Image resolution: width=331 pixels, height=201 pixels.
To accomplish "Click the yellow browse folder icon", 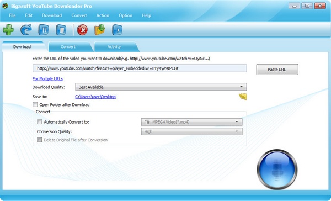I will [x=243, y=97].
